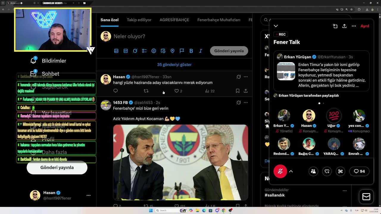Apply bold formatting in composer
This screenshot has width=381, height=214.
[191, 51]
